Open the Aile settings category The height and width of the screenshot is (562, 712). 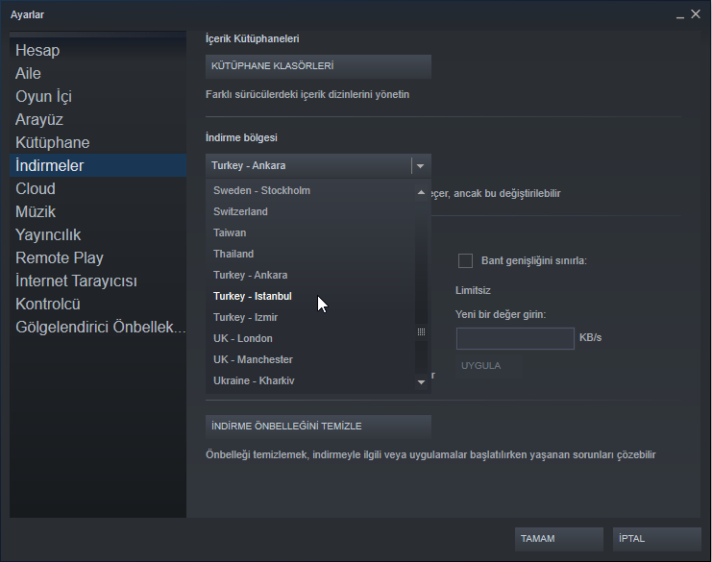point(98,74)
